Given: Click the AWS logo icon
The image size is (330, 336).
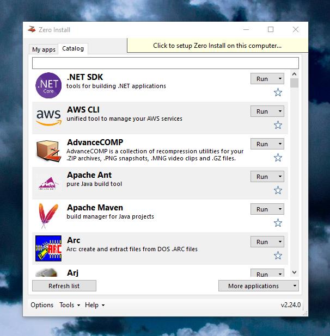Looking at the screenshot, I should click(x=48, y=117).
